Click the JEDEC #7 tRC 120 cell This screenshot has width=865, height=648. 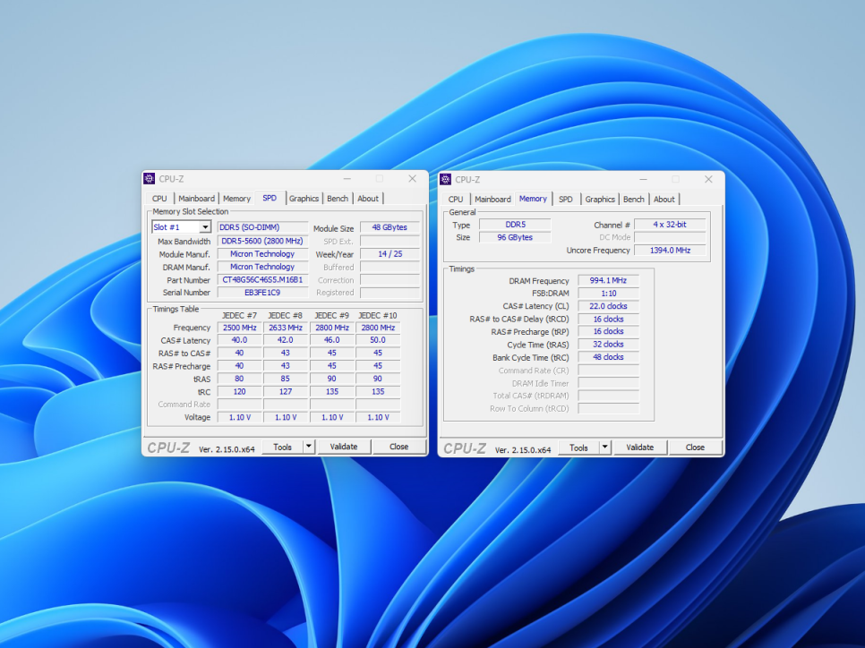coord(239,391)
